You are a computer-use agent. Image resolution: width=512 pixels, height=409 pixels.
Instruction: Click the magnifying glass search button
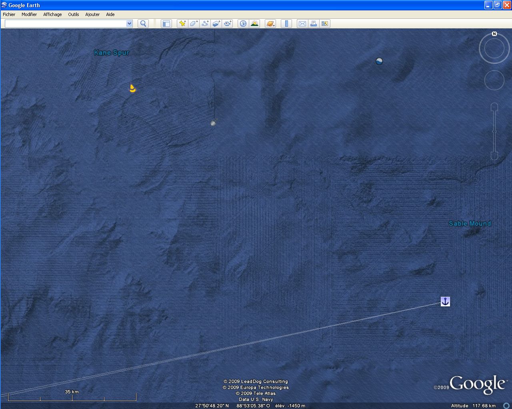pos(143,24)
